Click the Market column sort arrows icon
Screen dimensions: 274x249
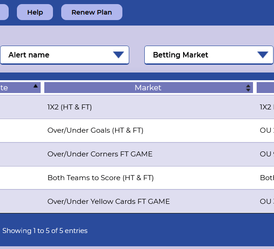248,88
